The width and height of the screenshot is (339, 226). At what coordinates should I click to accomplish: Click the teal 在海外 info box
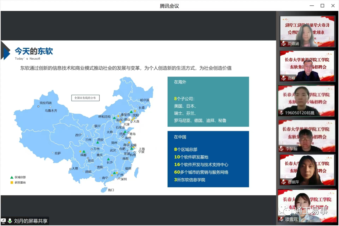(x=208, y=102)
